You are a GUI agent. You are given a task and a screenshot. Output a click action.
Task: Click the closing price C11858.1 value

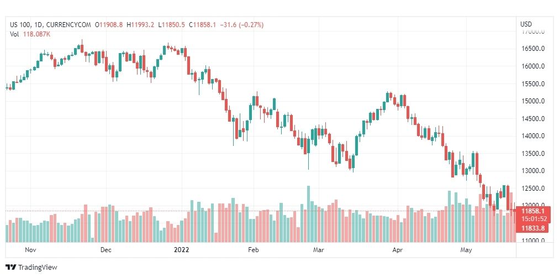click(x=202, y=25)
